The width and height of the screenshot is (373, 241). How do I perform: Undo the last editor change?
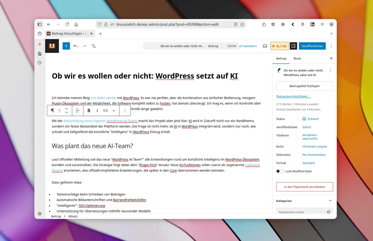click(75, 46)
